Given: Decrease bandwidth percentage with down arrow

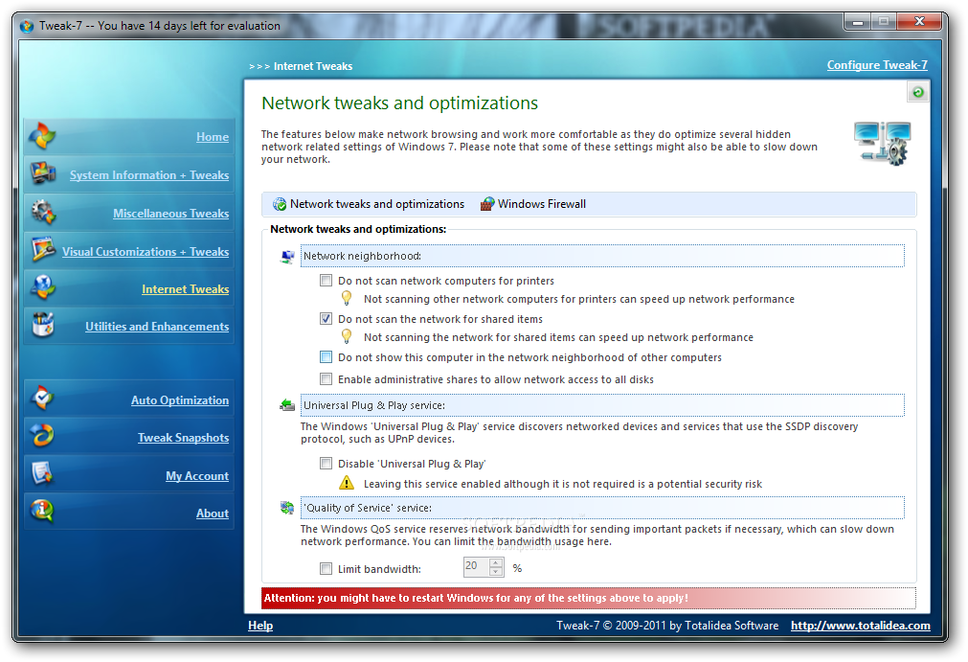Looking at the screenshot, I should 496,572.
